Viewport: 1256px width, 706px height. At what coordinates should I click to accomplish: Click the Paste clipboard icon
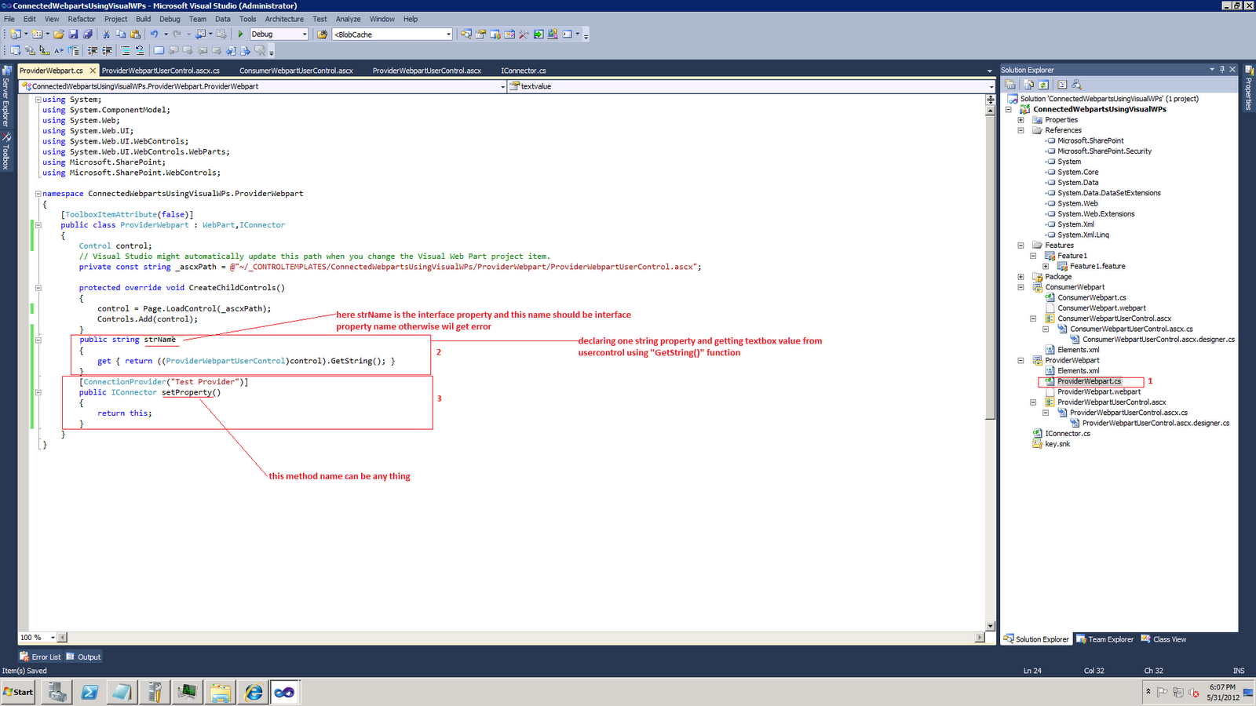point(135,35)
